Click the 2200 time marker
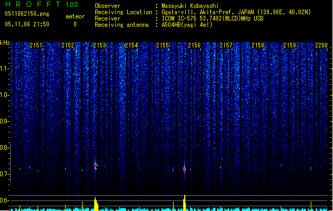This screenshot has height=211, width=333. point(321,45)
